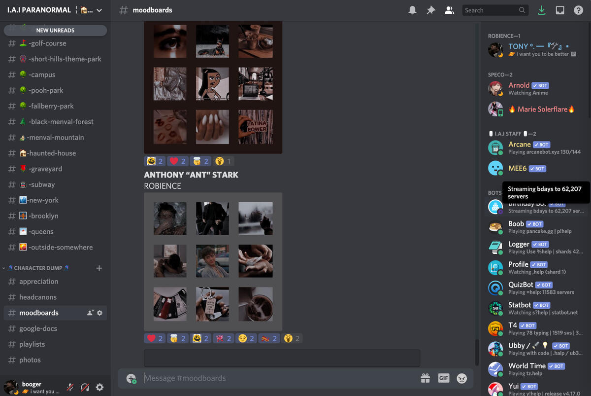The width and height of the screenshot is (591, 396).
Task: Expand the I.A.I PARANORMAL server menu
Action: (99, 10)
